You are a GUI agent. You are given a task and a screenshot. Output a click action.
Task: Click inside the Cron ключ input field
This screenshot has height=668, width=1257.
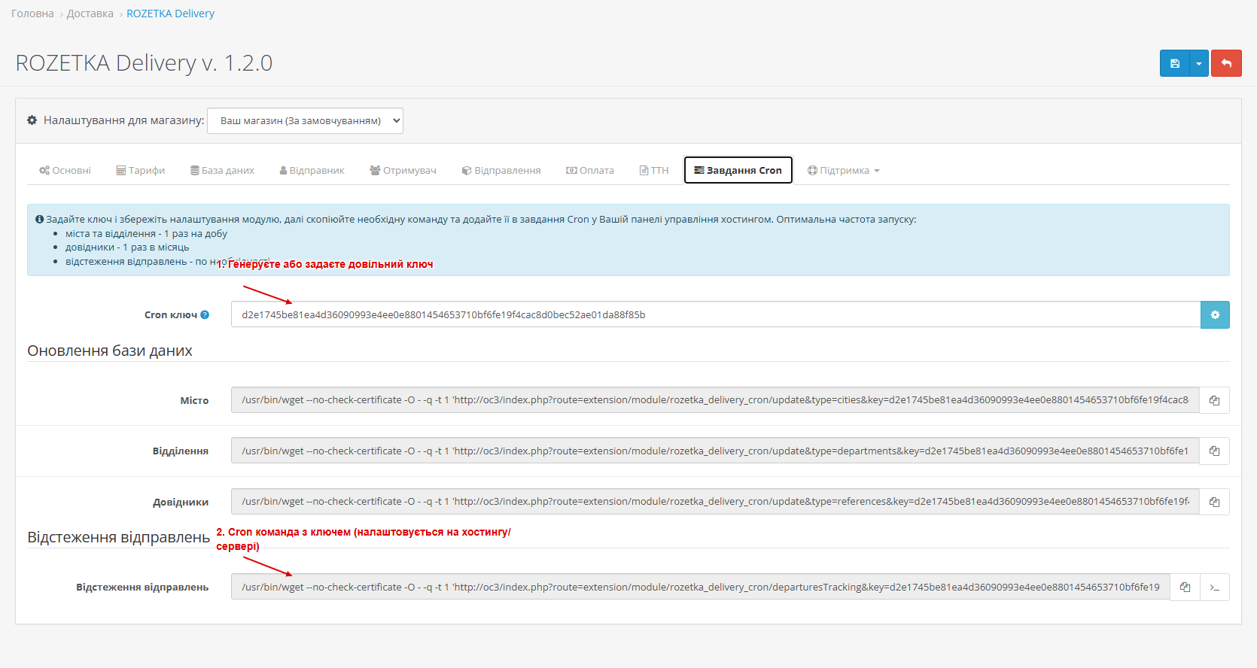716,314
